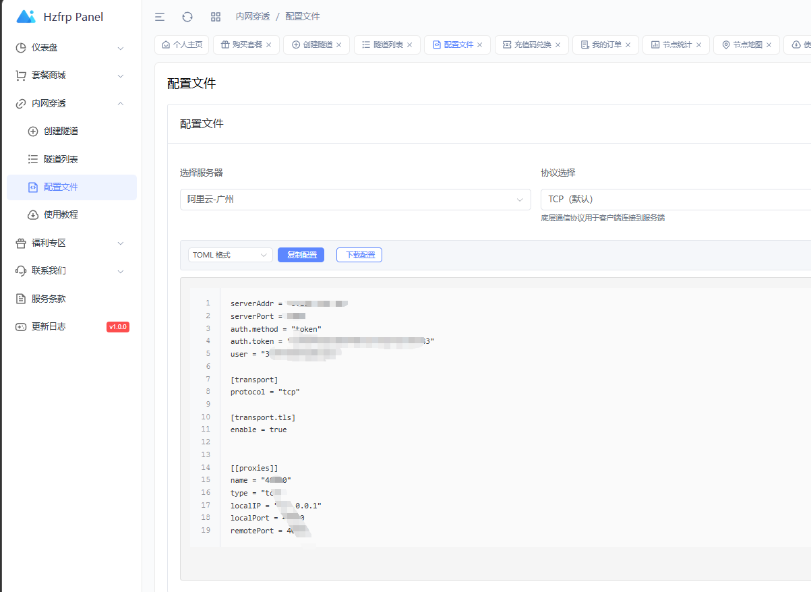
Task: Click the v1.0.0 version badge
Action: 118,327
